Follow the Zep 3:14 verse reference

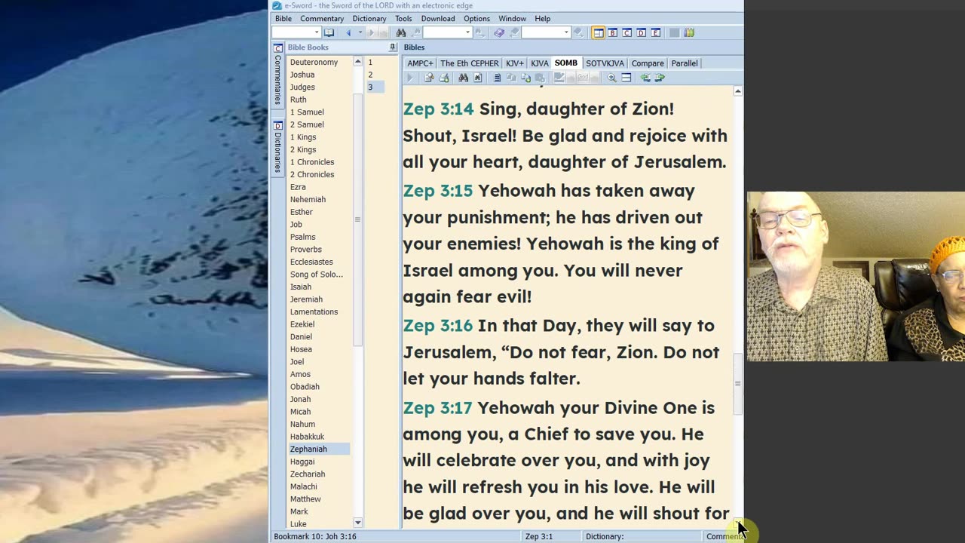[x=438, y=109]
